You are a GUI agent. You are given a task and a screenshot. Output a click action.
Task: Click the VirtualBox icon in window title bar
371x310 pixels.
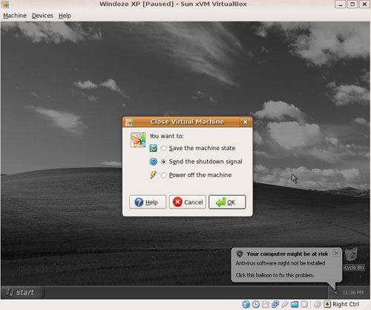pyautogui.click(x=5, y=4)
